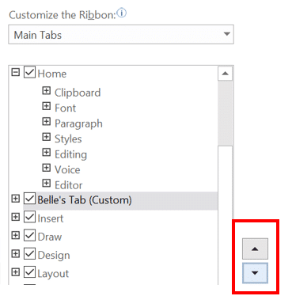Collapse the Home tab tree node
This screenshot has height=296, width=292.
click(x=16, y=72)
